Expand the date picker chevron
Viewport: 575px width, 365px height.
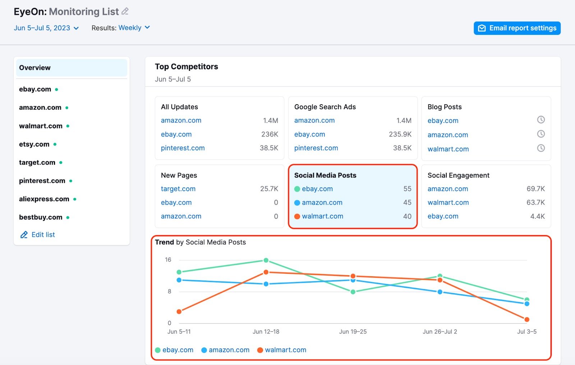(76, 28)
